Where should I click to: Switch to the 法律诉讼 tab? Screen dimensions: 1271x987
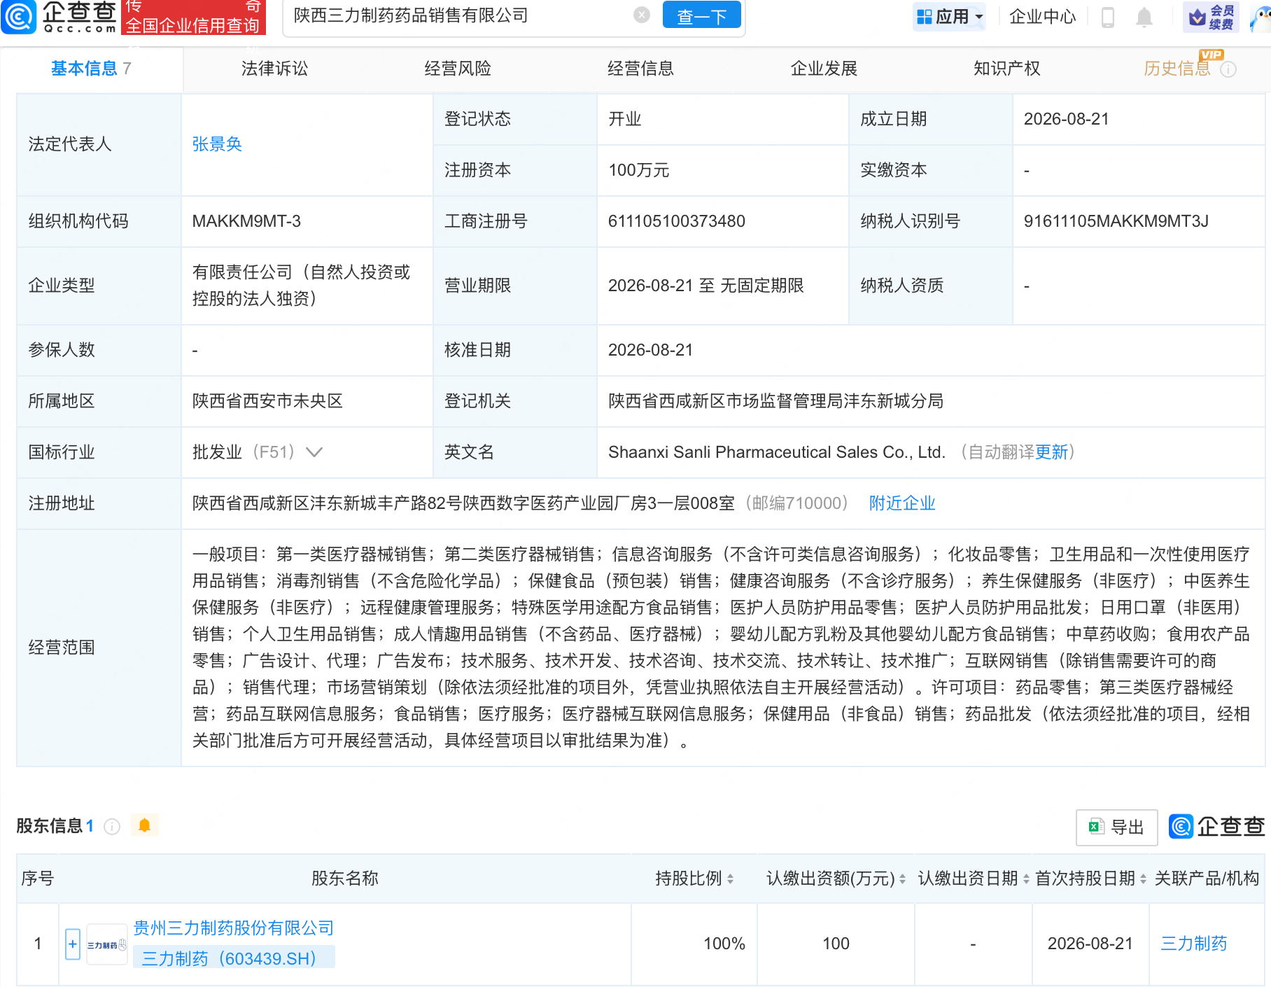pos(274,69)
